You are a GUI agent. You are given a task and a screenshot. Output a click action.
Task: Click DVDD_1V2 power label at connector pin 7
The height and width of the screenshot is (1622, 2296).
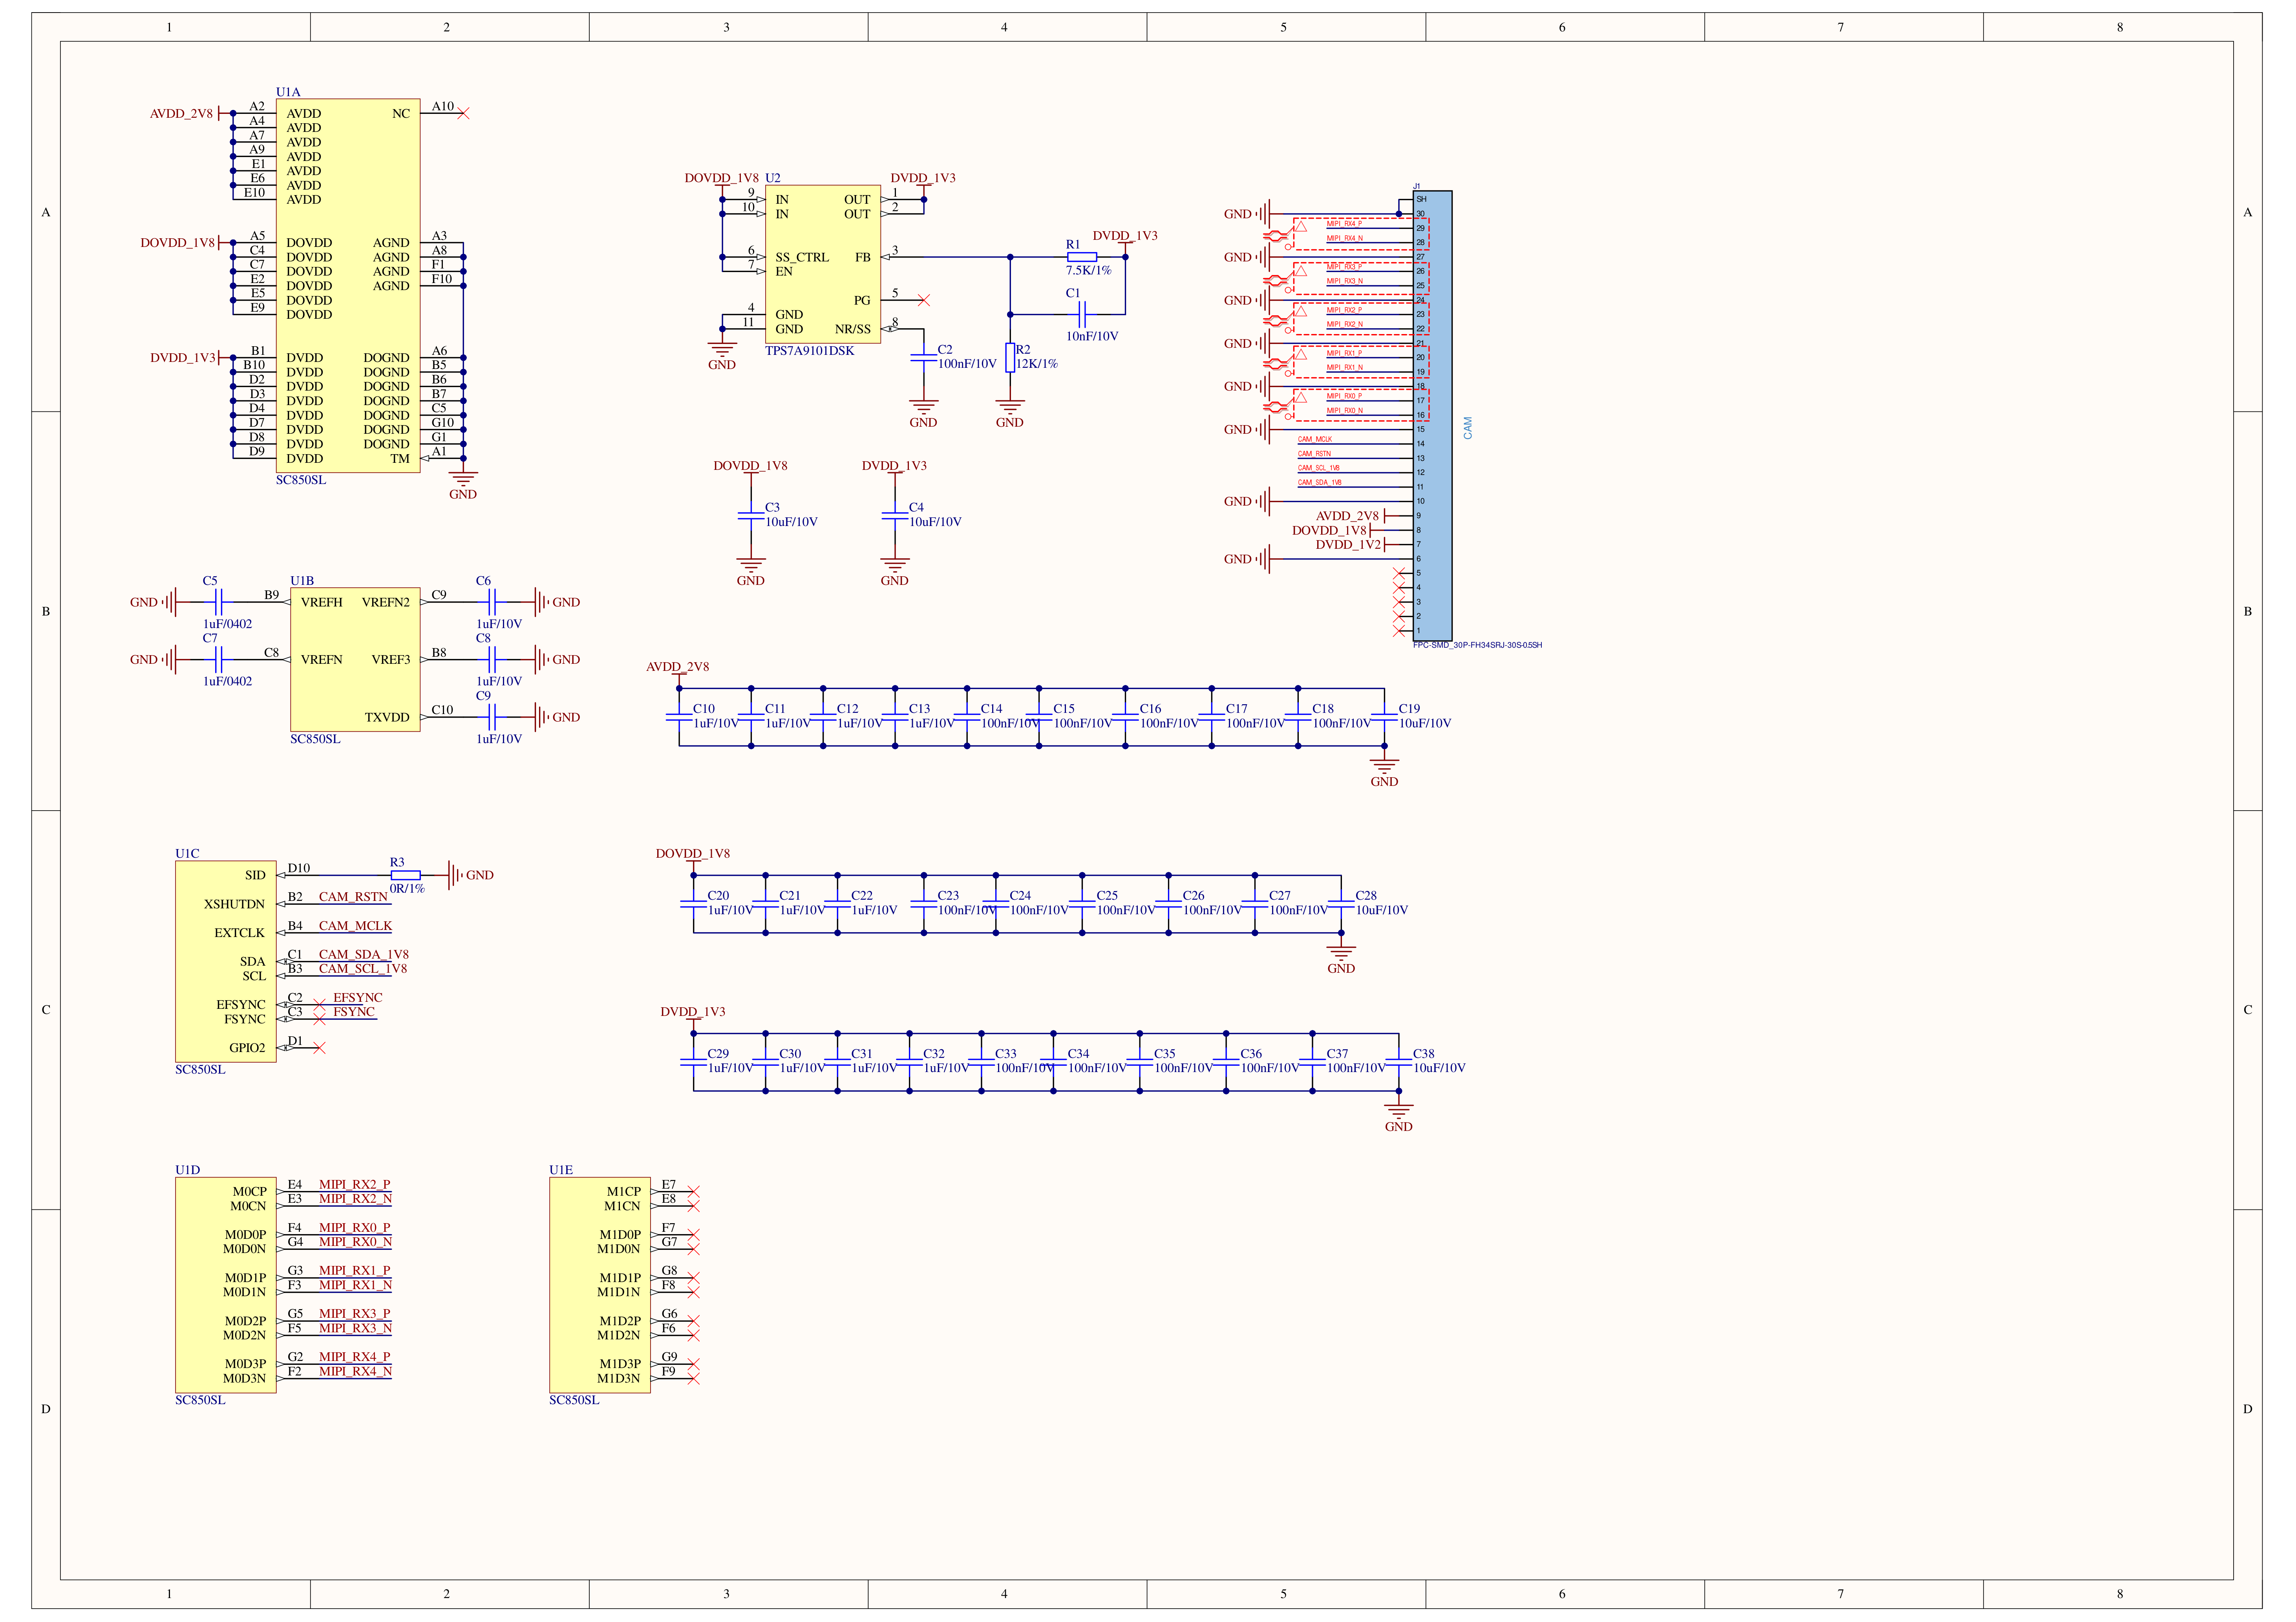tap(1348, 545)
